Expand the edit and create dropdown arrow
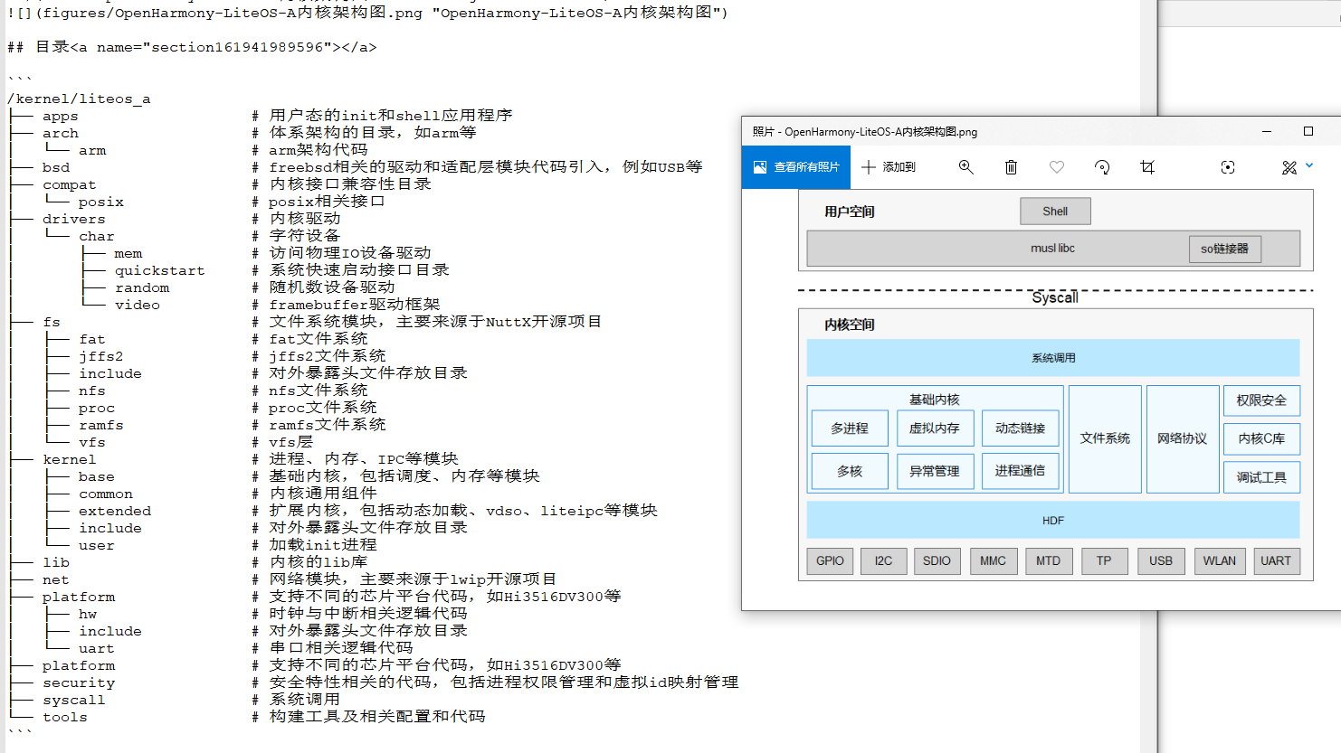The image size is (1341, 753). [x=1309, y=165]
